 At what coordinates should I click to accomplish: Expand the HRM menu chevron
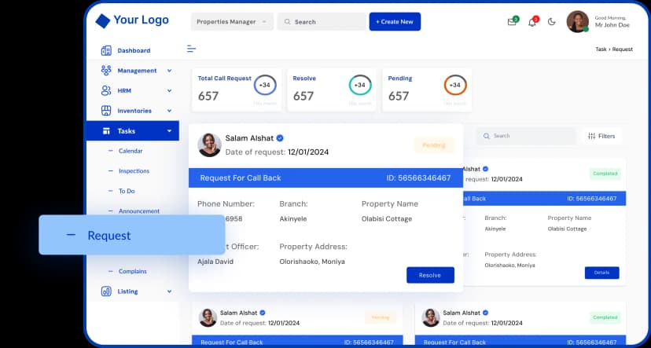(169, 91)
